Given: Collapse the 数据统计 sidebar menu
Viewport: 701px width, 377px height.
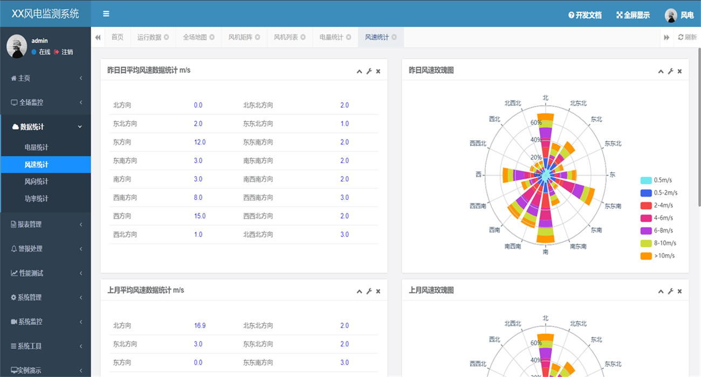Looking at the screenshot, I should [x=45, y=127].
